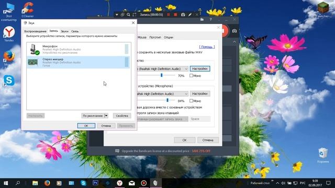335x188 pixels.
Task: Switch to the Воспроизведение tab
Action: [35, 31]
